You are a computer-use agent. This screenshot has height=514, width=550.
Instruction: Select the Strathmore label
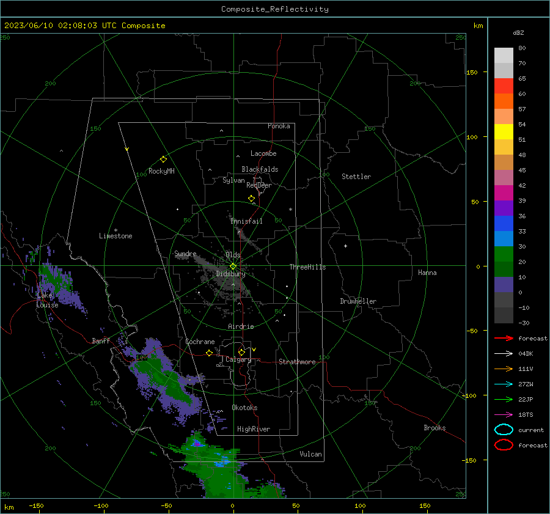point(297,362)
